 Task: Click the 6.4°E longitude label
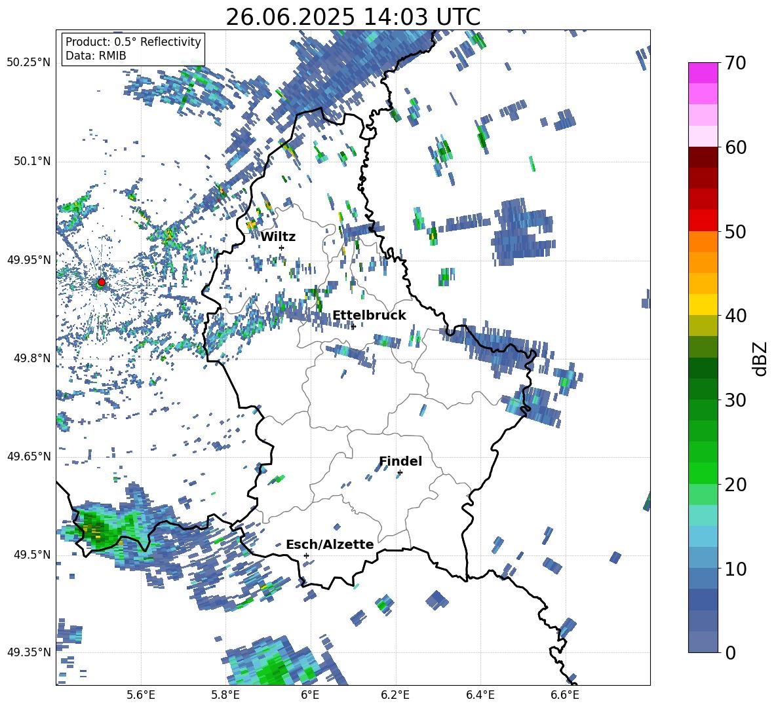tap(480, 695)
